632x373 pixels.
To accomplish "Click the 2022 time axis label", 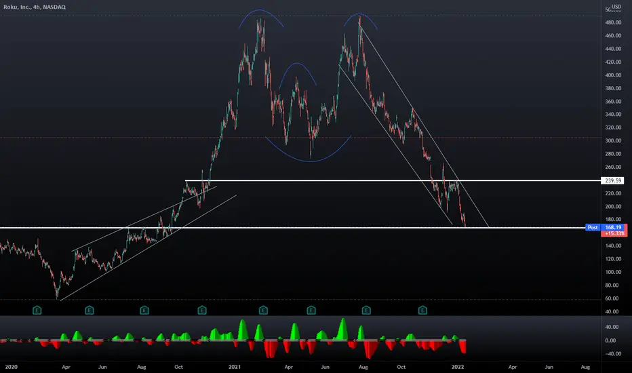I will pyautogui.click(x=458, y=366).
